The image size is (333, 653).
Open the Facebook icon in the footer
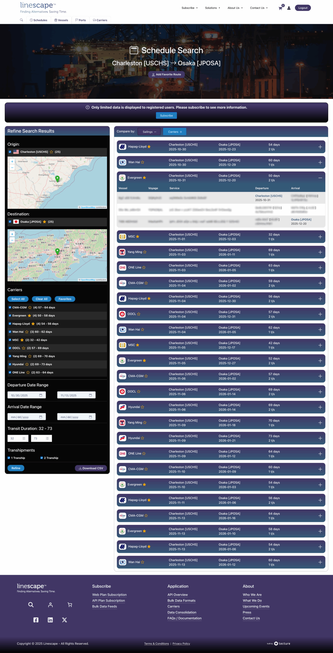point(36,620)
